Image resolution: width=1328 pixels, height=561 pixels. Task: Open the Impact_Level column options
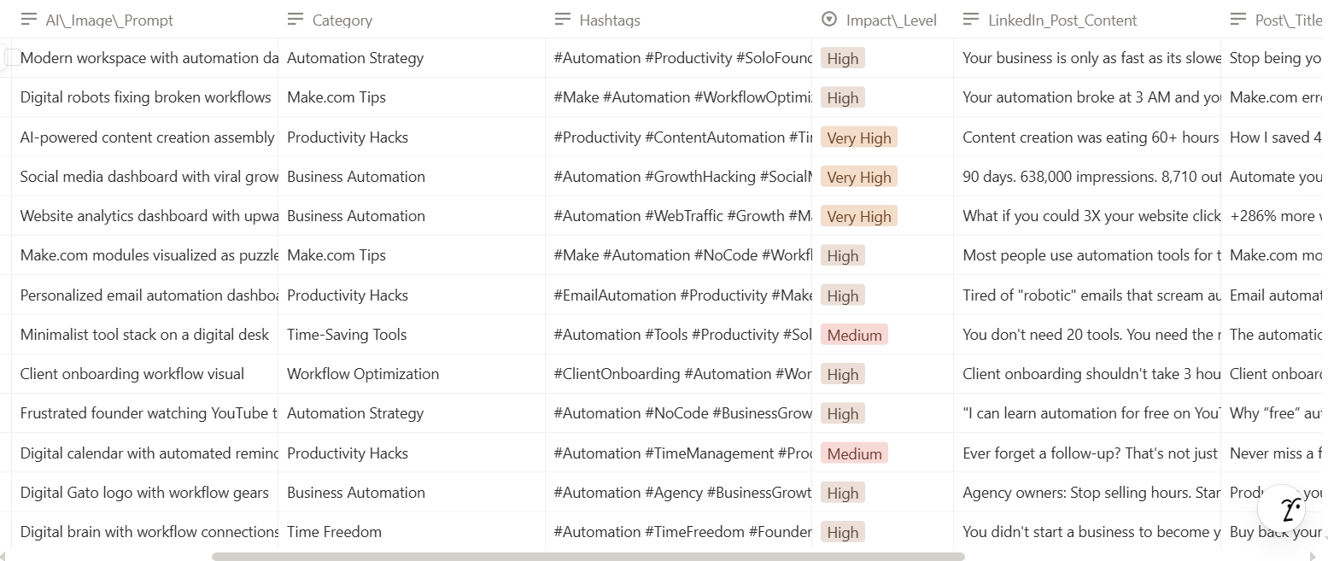click(x=882, y=20)
